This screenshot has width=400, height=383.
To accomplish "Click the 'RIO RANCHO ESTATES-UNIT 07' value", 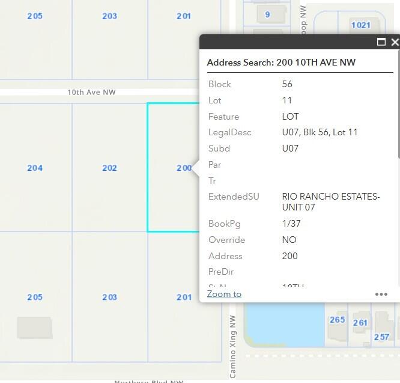I will (330, 202).
